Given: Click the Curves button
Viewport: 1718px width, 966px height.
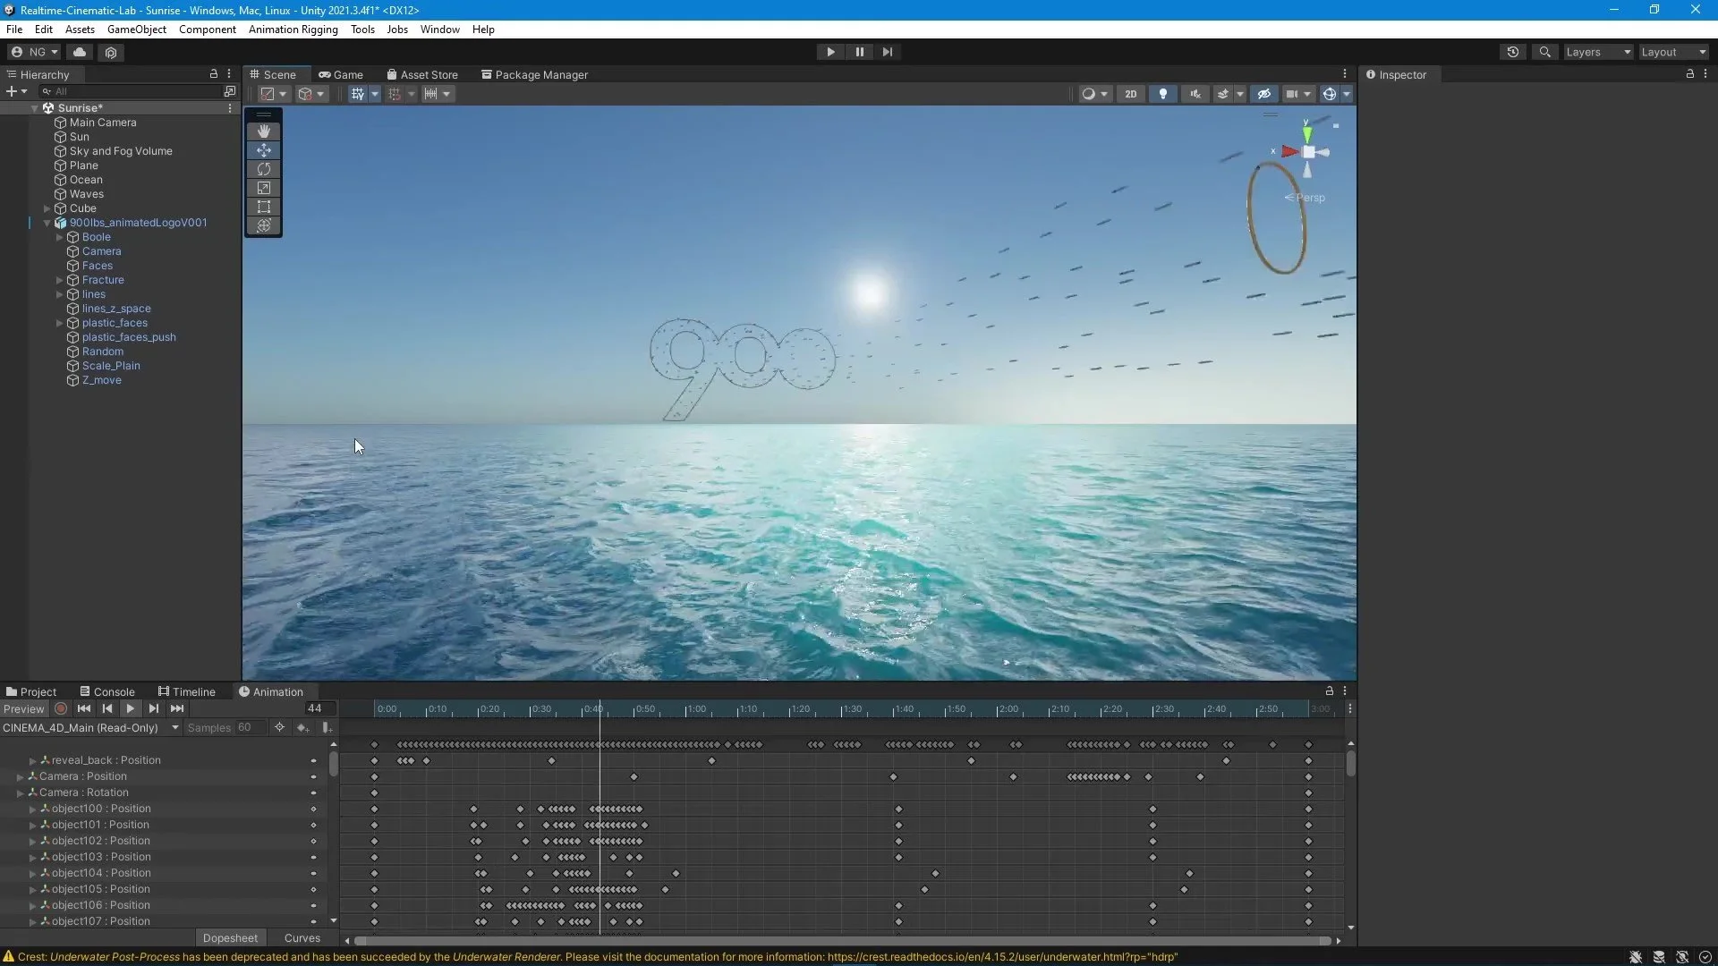Looking at the screenshot, I should coord(302,938).
